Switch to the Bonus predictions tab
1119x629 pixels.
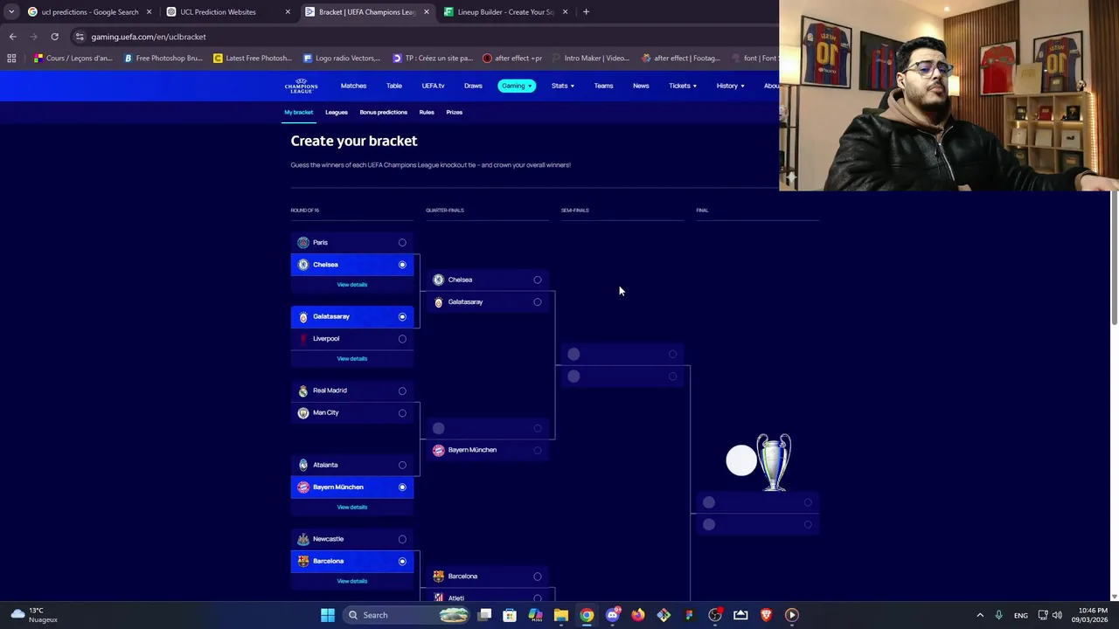383,112
